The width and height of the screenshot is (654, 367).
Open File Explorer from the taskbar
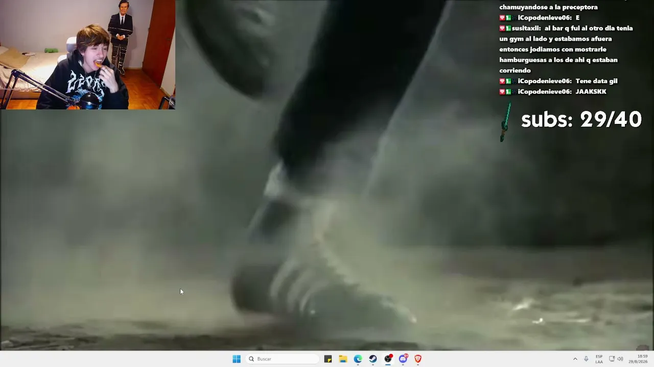[343, 359]
